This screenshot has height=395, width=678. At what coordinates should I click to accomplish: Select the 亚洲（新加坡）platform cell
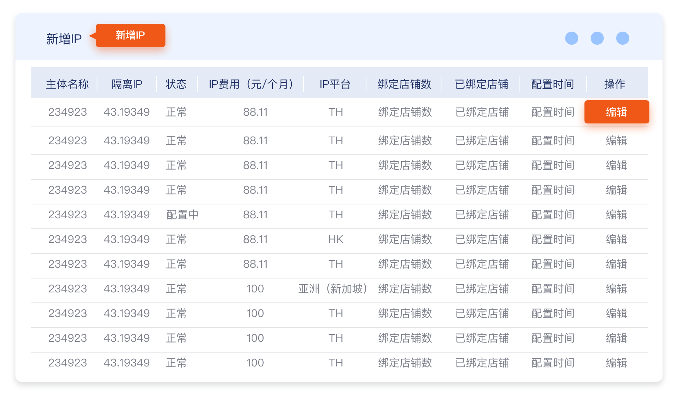click(333, 289)
